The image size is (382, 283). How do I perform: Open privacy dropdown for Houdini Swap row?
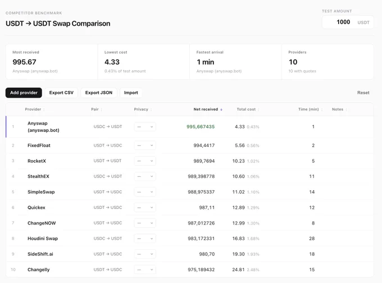(145, 239)
